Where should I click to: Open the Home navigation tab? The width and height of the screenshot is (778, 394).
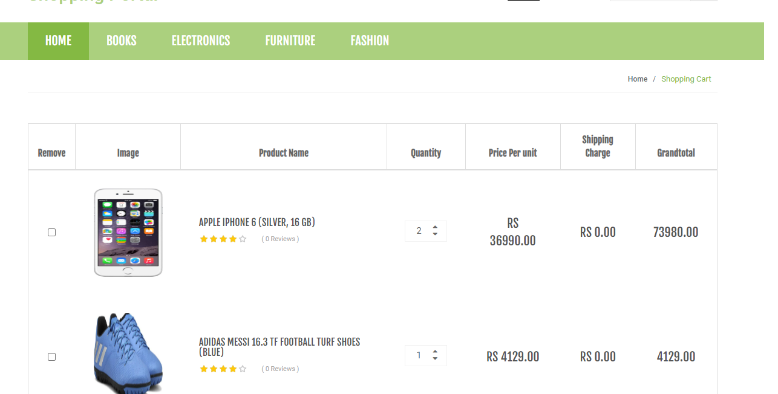coord(58,41)
